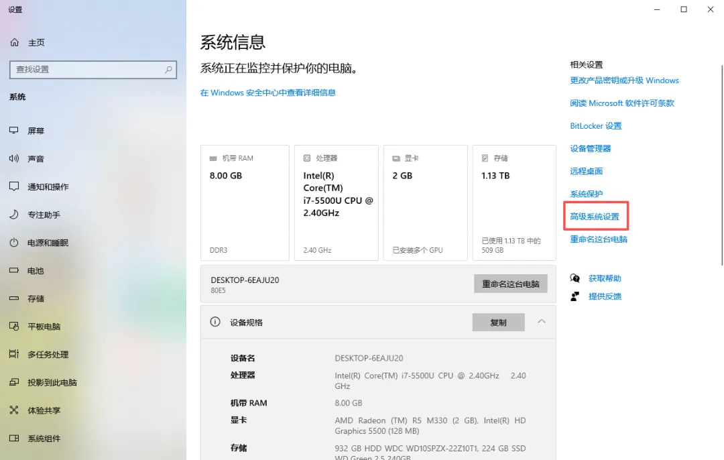The height and width of the screenshot is (460, 724).
Task: Click the 复制 button for device specs
Action: click(498, 322)
